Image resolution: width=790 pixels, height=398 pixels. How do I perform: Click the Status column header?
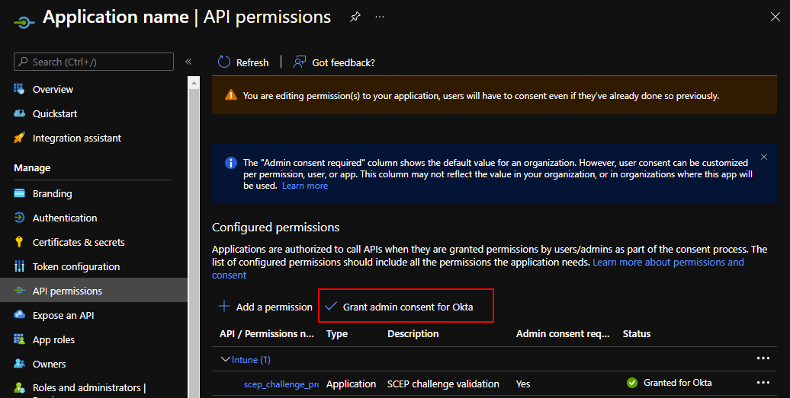(x=636, y=333)
